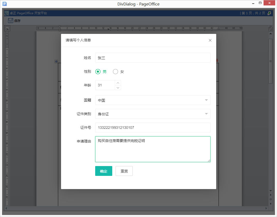Click the table move handle icon

click(56, 61)
